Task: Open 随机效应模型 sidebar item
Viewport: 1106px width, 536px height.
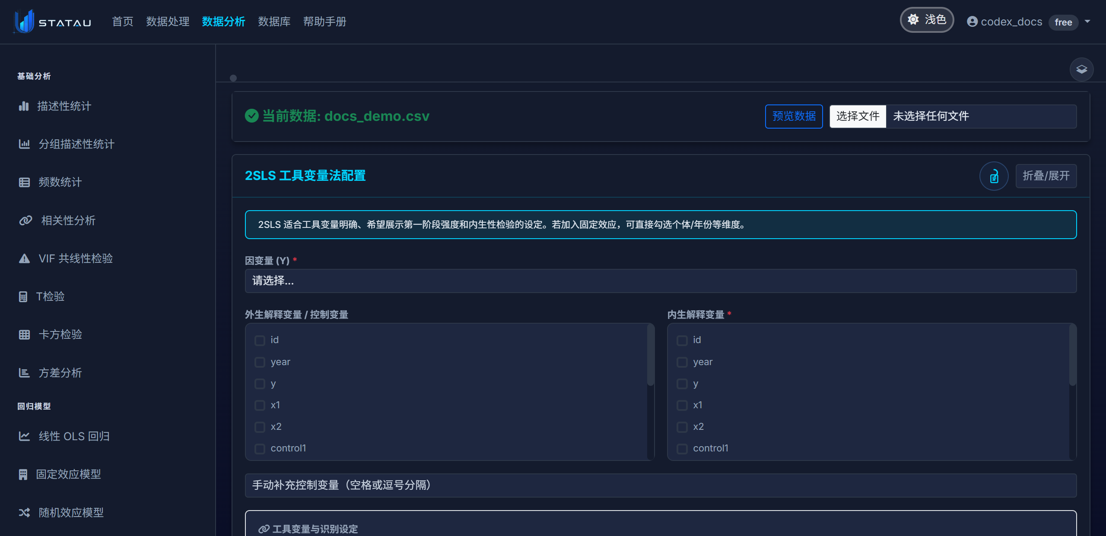Action: [x=71, y=513]
